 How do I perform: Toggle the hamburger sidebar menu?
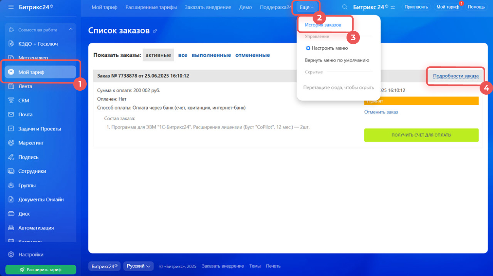coord(11,7)
